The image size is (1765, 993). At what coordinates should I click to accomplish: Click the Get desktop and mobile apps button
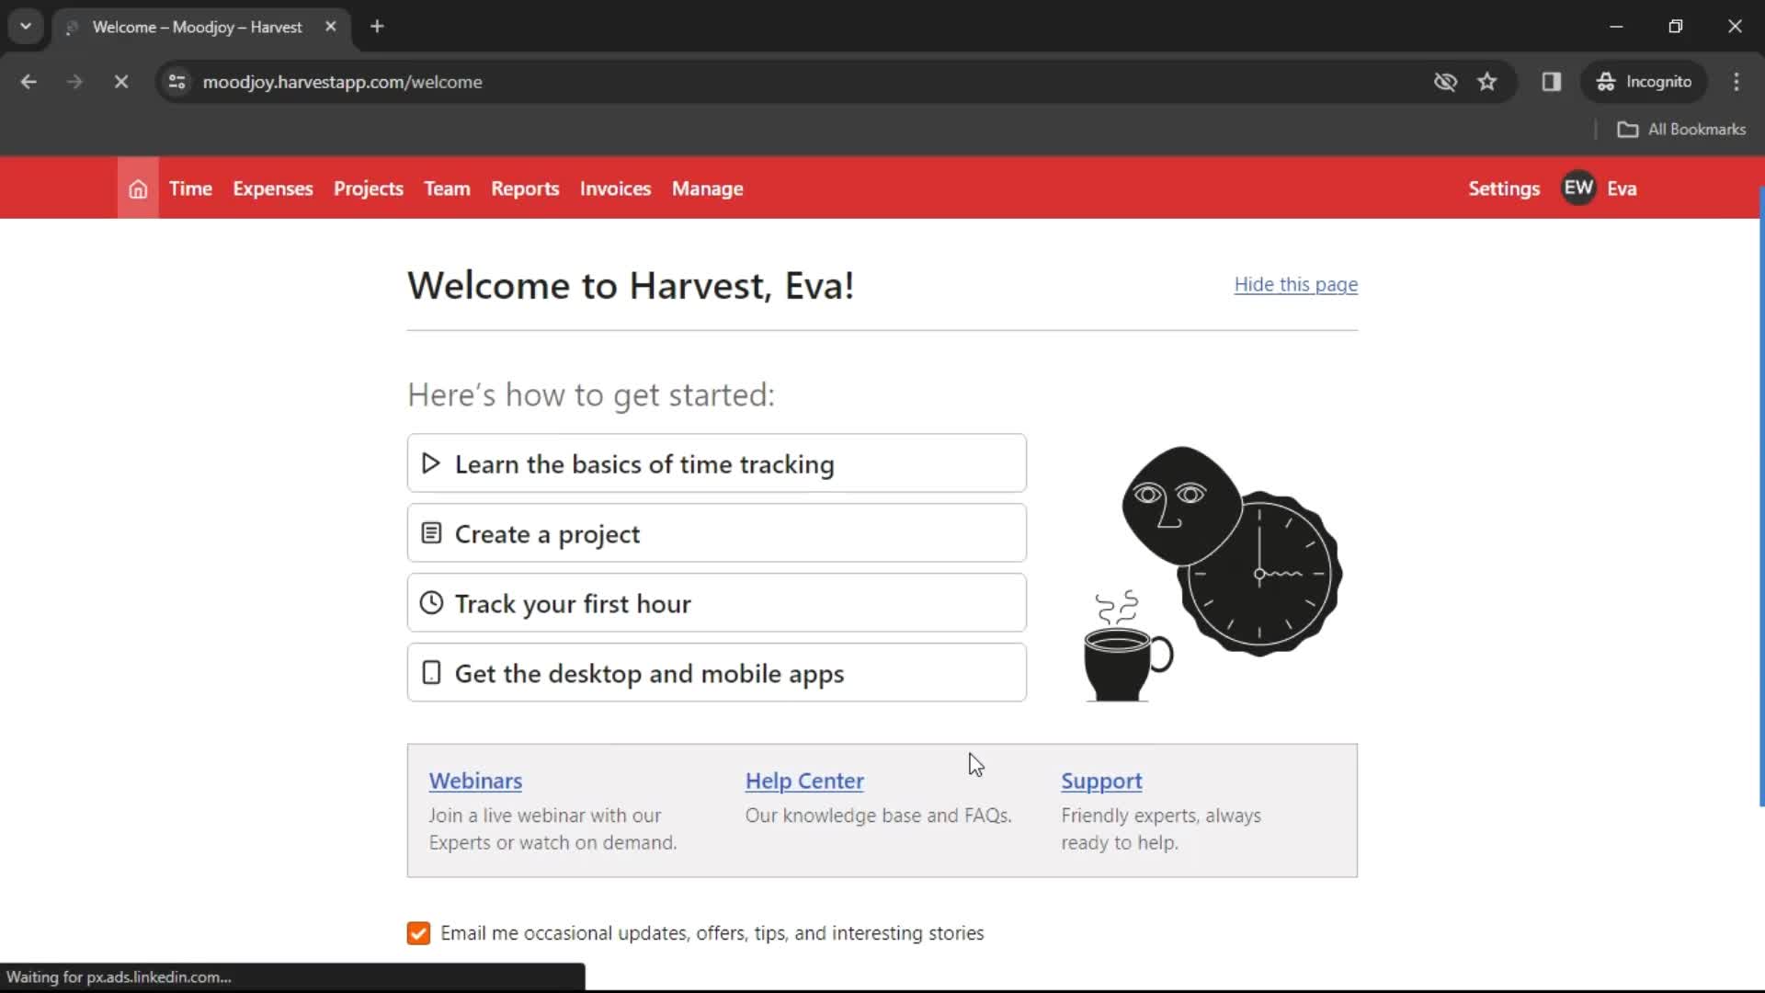[x=716, y=673]
